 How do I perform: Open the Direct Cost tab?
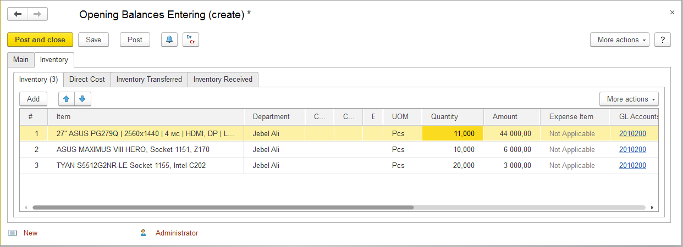87,79
